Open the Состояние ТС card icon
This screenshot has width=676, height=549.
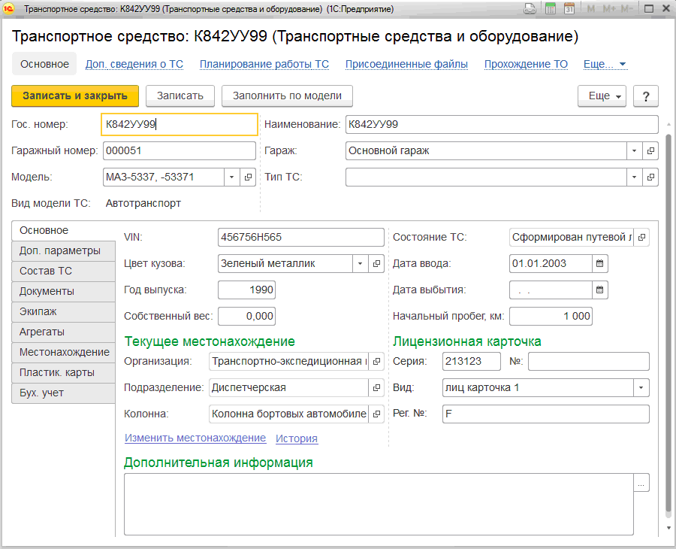tap(641, 237)
